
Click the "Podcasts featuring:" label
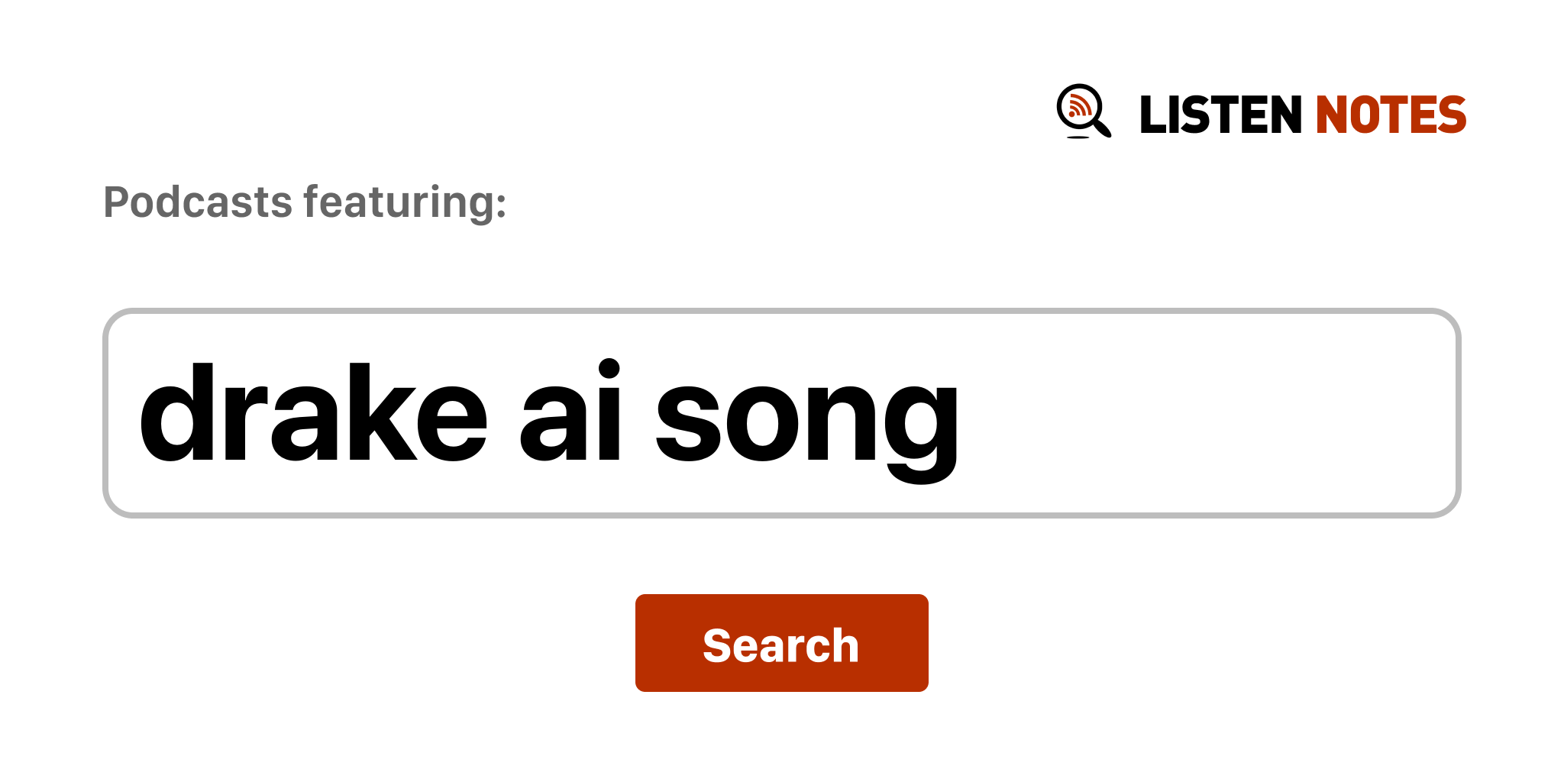click(305, 202)
